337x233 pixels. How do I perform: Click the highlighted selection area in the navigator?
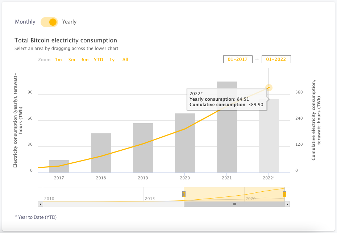click(234, 194)
